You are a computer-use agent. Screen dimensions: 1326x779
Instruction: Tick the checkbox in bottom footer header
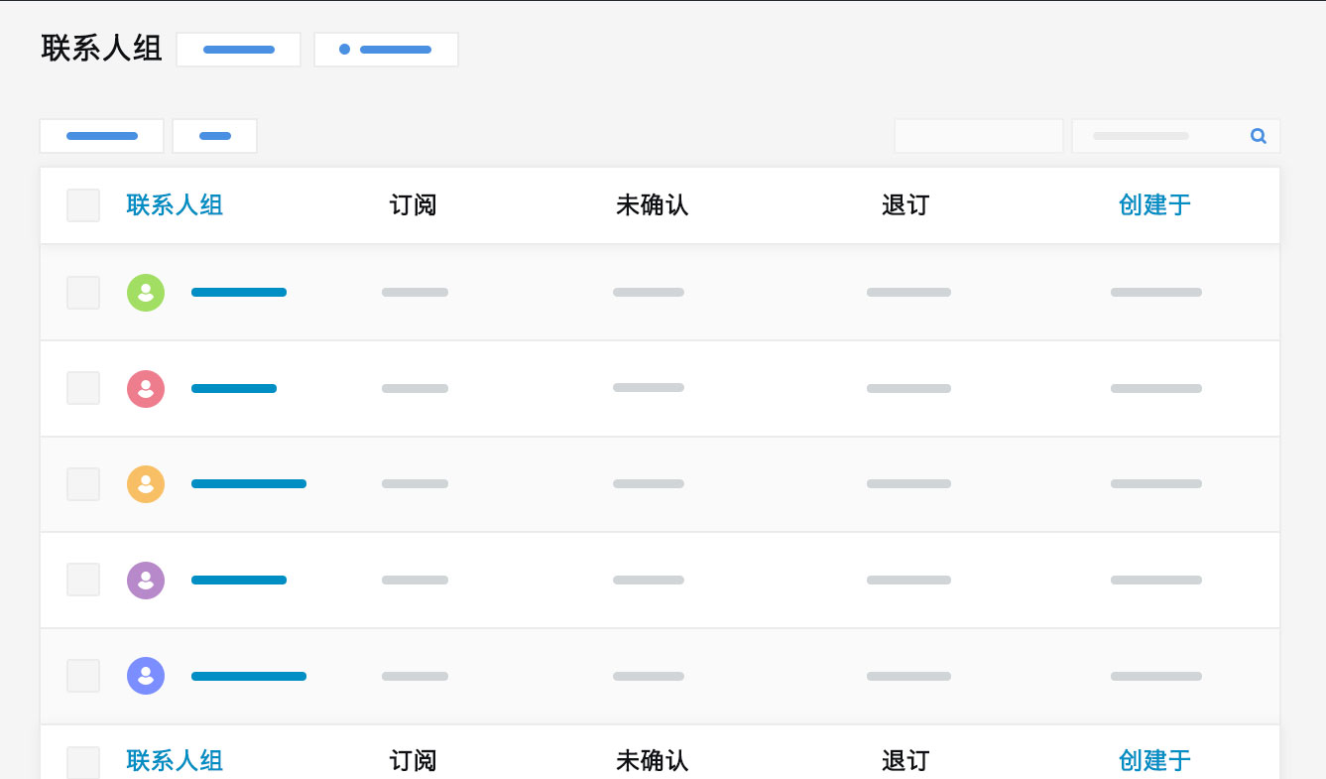(x=83, y=762)
